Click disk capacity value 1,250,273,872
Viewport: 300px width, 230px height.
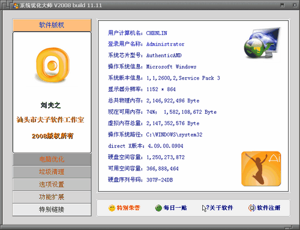(x=166, y=158)
